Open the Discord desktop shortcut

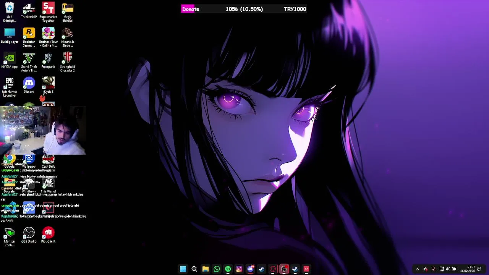point(29,85)
